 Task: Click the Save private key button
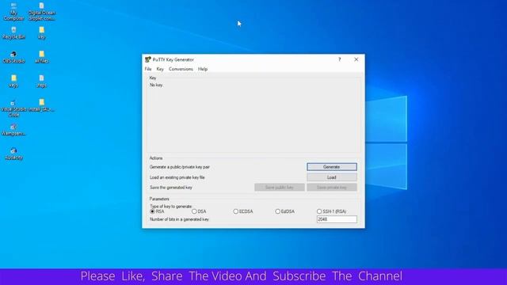[332, 188]
